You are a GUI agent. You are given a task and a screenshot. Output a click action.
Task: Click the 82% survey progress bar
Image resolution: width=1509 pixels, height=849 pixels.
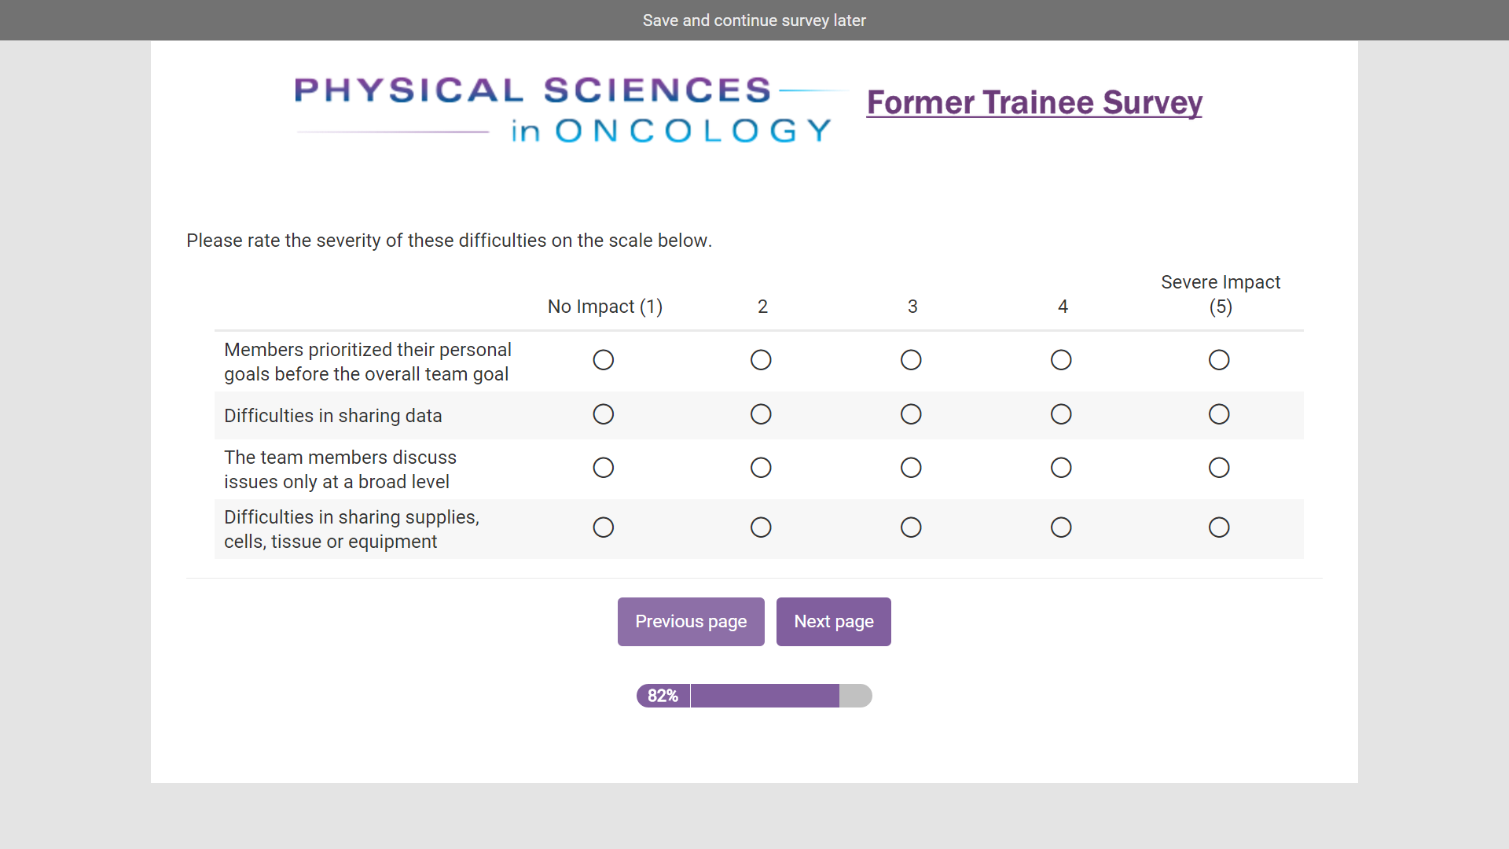click(754, 696)
